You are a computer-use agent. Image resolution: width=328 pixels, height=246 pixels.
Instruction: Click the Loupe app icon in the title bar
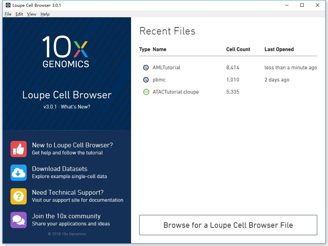pos(8,5)
